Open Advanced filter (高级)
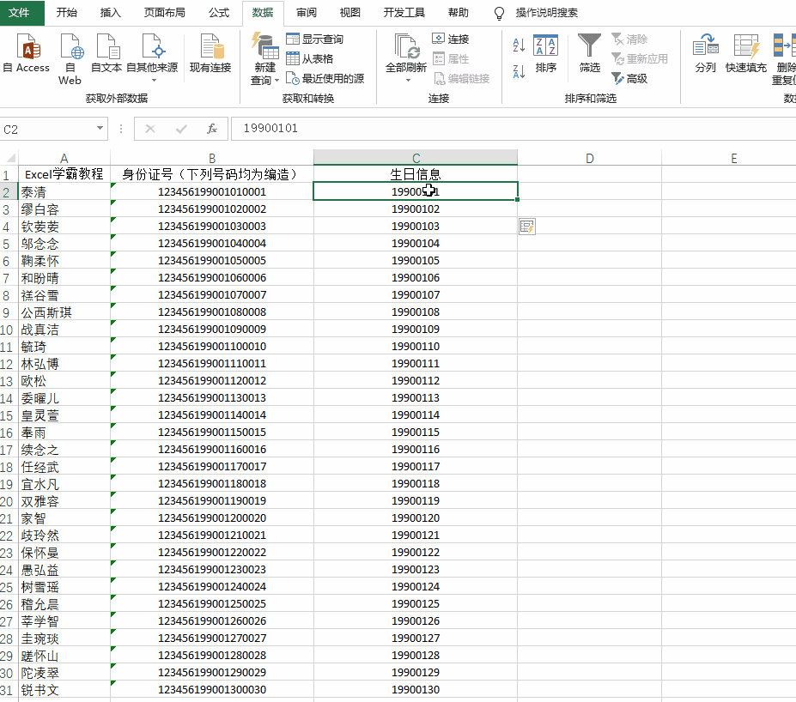Viewport: 796px width, 702px height. click(x=629, y=79)
